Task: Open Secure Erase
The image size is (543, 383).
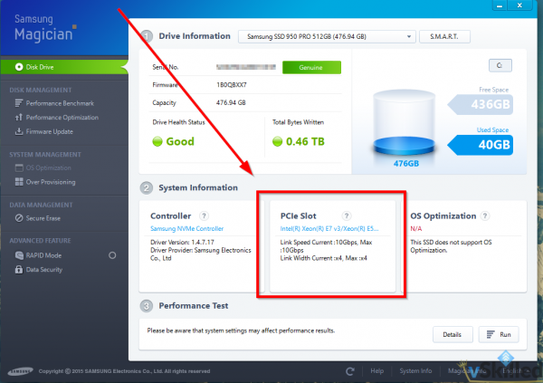Action: [43, 218]
